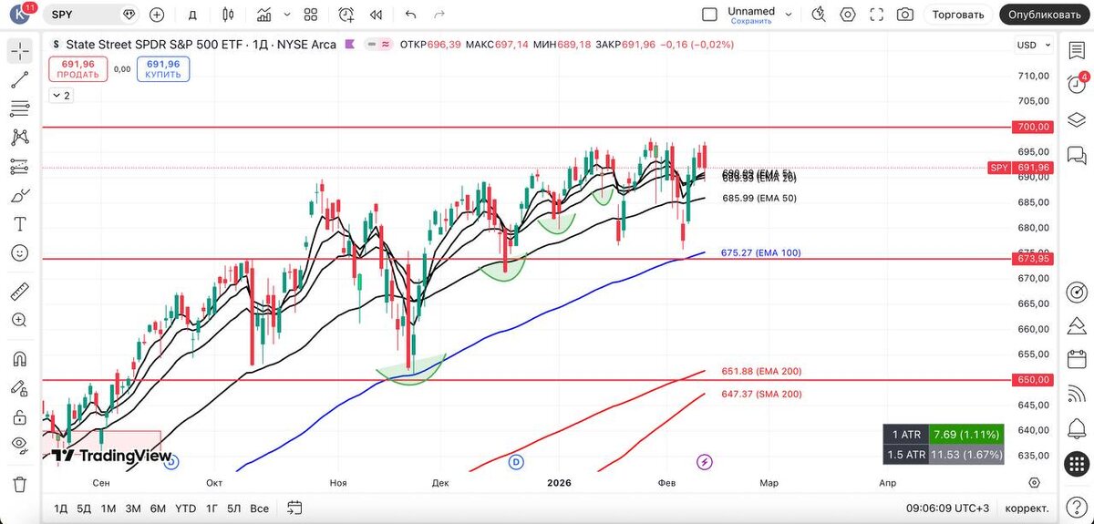
Task: Toggle magnet mode for drawings
Action: point(20,358)
